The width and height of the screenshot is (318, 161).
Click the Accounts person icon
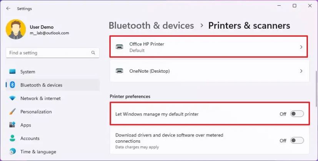coord(12,138)
